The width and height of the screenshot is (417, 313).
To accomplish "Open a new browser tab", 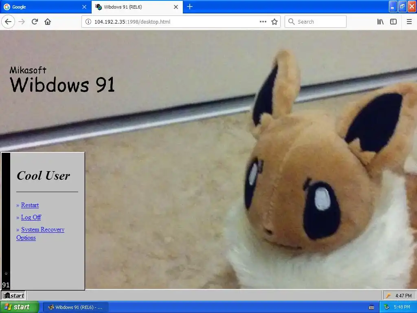I will tap(190, 7).
